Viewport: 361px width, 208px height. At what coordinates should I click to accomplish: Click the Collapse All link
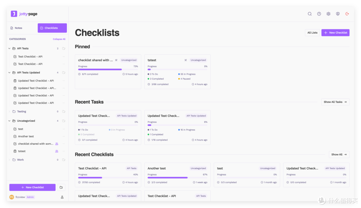point(59,39)
